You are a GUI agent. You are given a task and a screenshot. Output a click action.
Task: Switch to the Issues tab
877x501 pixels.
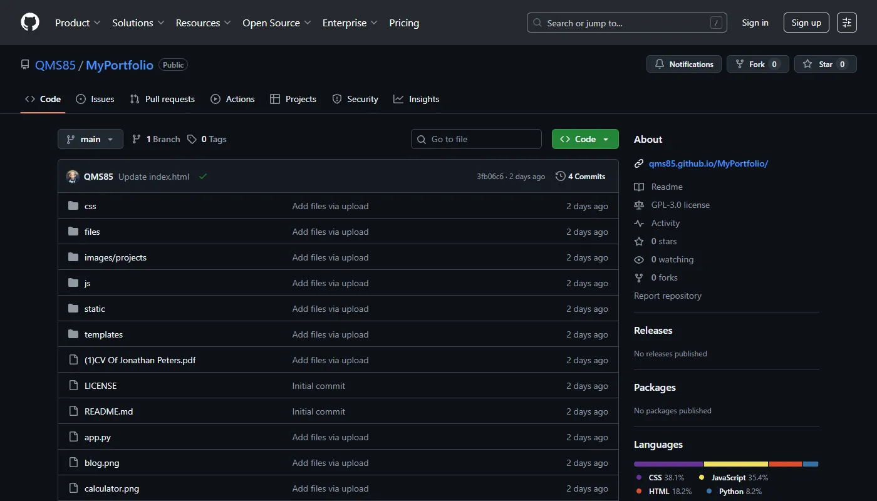[x=95, y=99]
